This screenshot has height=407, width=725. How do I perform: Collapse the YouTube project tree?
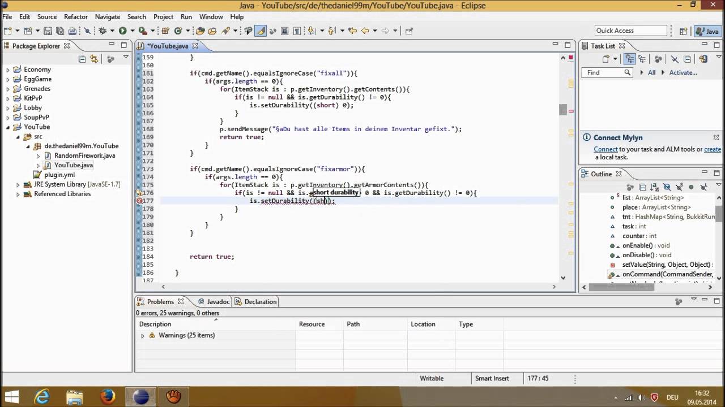[x=8, y=127]
